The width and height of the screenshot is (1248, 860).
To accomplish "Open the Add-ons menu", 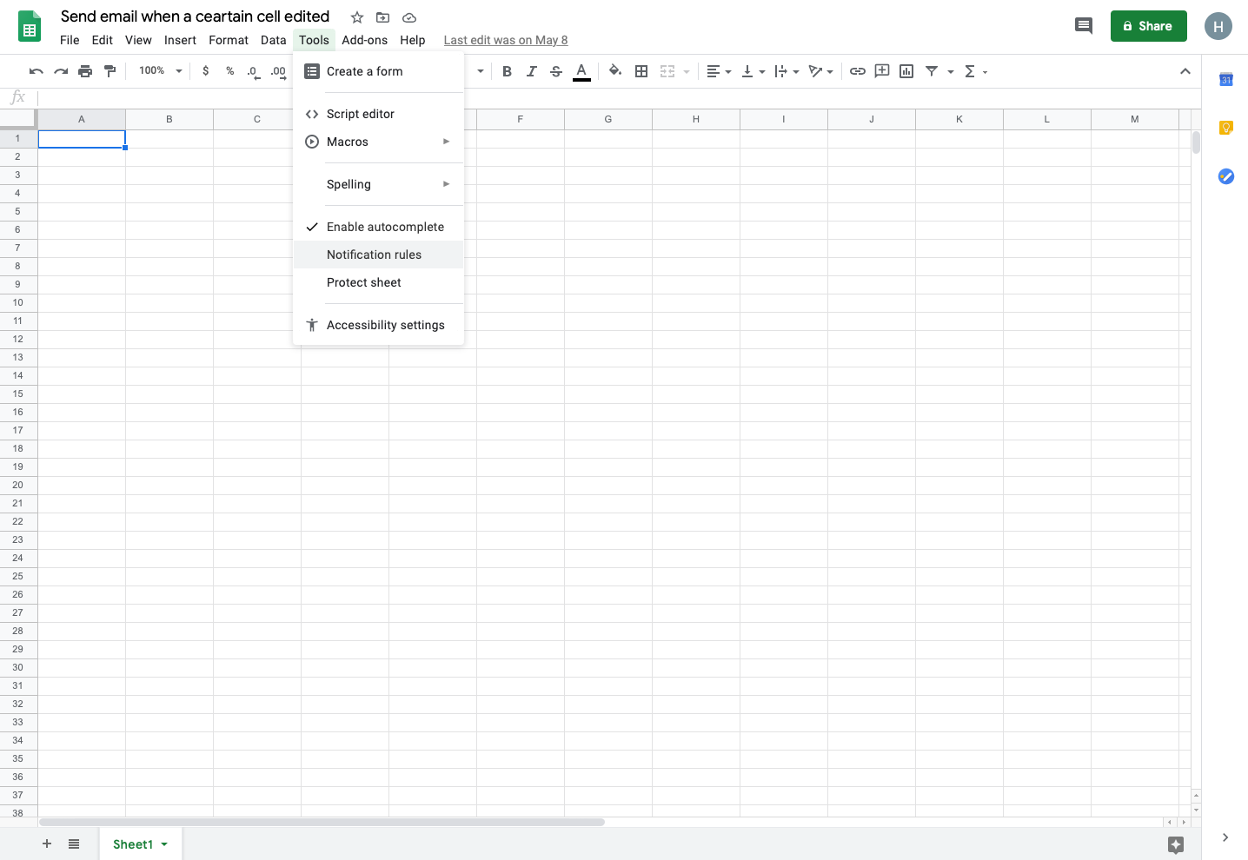I will coord(365,40).
